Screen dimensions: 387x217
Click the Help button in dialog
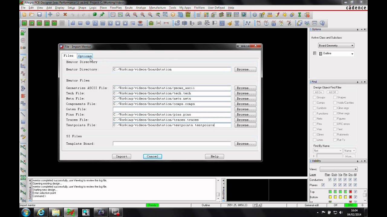point(214,156)
